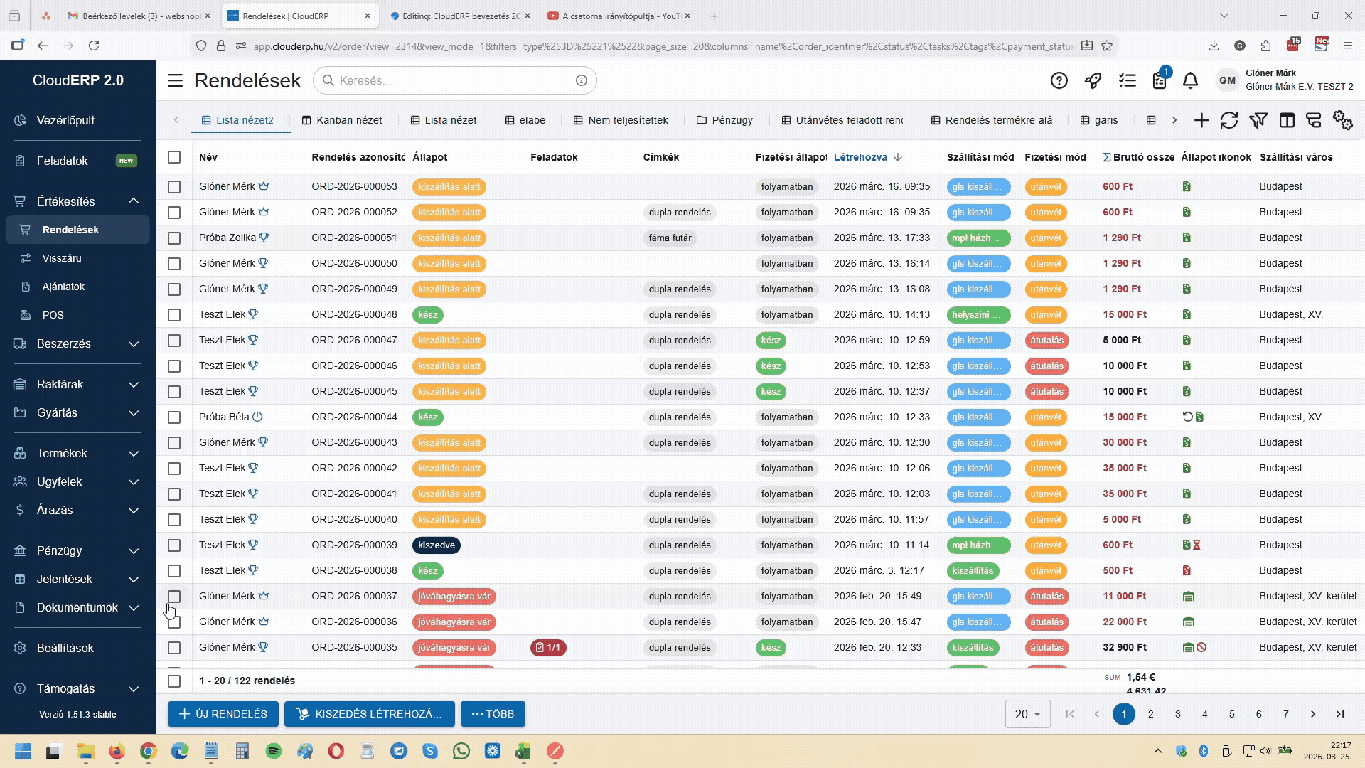Click the tasks badge 1/1 in ORD-2026-000035 row
The image size is (1365, 768).
548,647
